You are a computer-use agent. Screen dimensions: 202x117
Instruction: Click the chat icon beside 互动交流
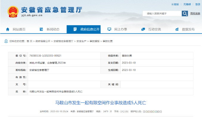[143, 29]
